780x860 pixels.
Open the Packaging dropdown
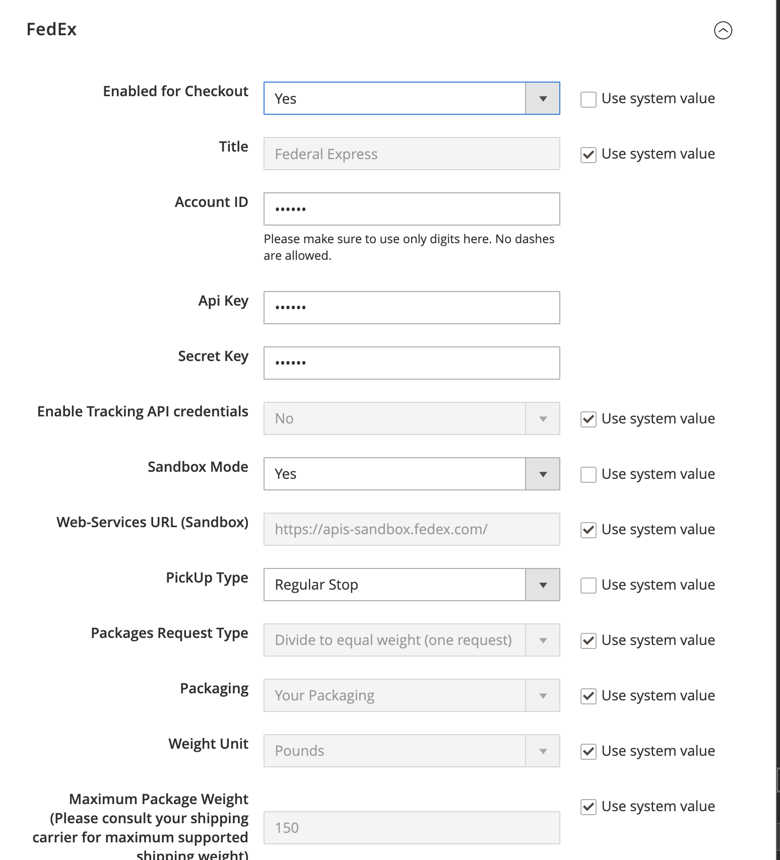tap(412, 695)
